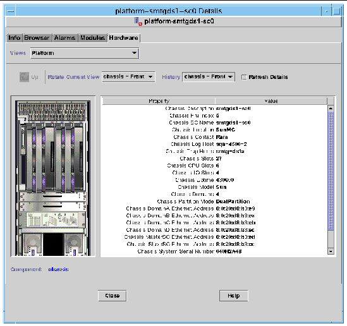Select the Chassis Log Host value sqa-4500-2
Screen dimensions: 347x326
[x=231, y=144]
